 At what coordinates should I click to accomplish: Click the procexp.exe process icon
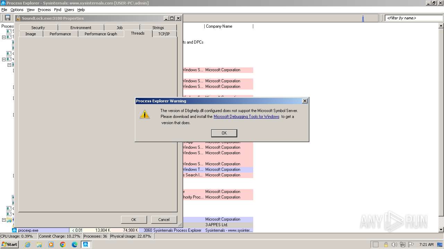click(x=14, y=230)
